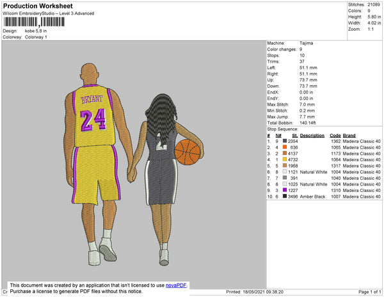Click the gray swatch beside 391 stitches
Viewport: 384px width, 297px height.
coord(285,178)
